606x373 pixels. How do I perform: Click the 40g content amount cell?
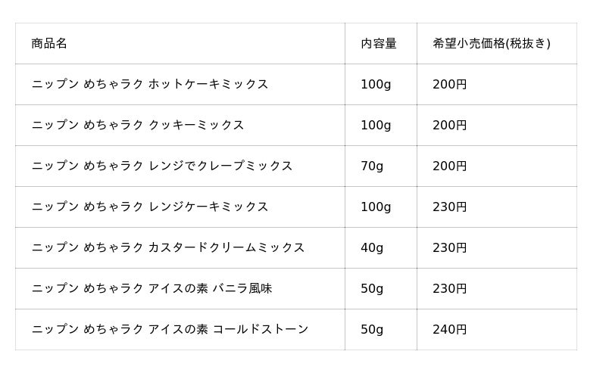tap(372, 248)
